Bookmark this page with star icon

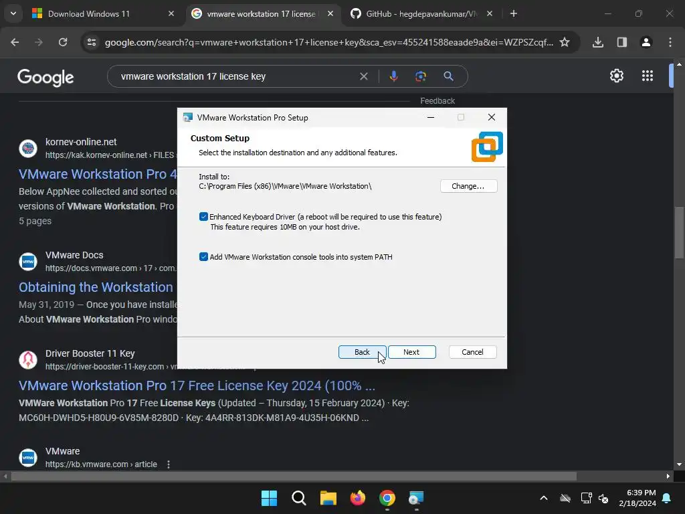[x=565, y=42]
